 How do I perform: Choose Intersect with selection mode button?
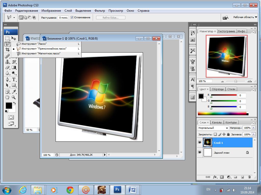click(x=34, y=18)
